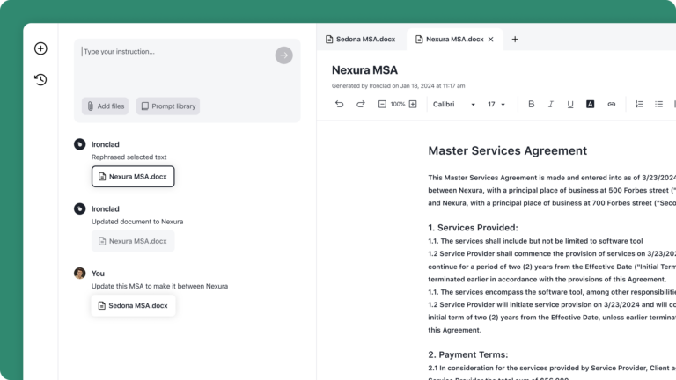Apply numbered list formatting
This screenshot has width=676, height=380.
click(x=639, y=104)
